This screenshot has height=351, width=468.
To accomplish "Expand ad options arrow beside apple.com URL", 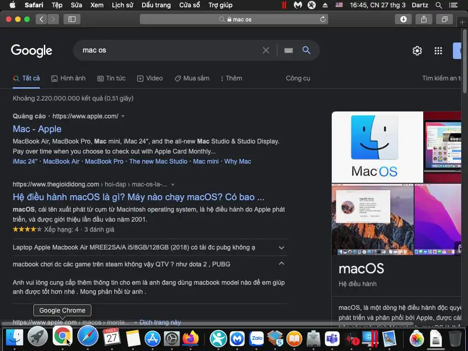I will click(122, 117).
